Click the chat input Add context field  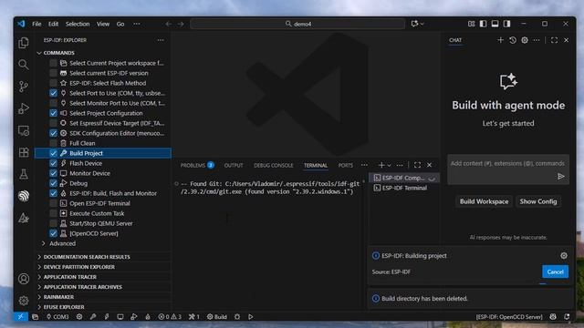click(508, 163)
